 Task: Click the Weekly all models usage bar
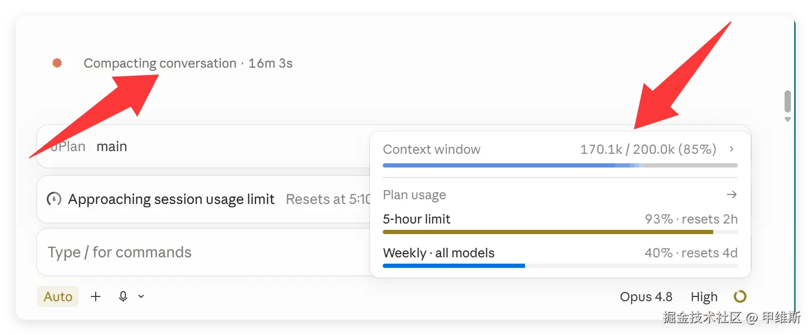[560, 265]
